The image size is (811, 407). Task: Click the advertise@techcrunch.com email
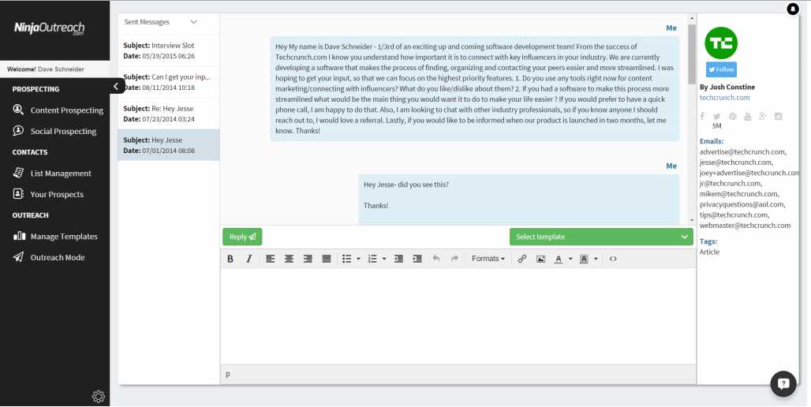point(742,152)
